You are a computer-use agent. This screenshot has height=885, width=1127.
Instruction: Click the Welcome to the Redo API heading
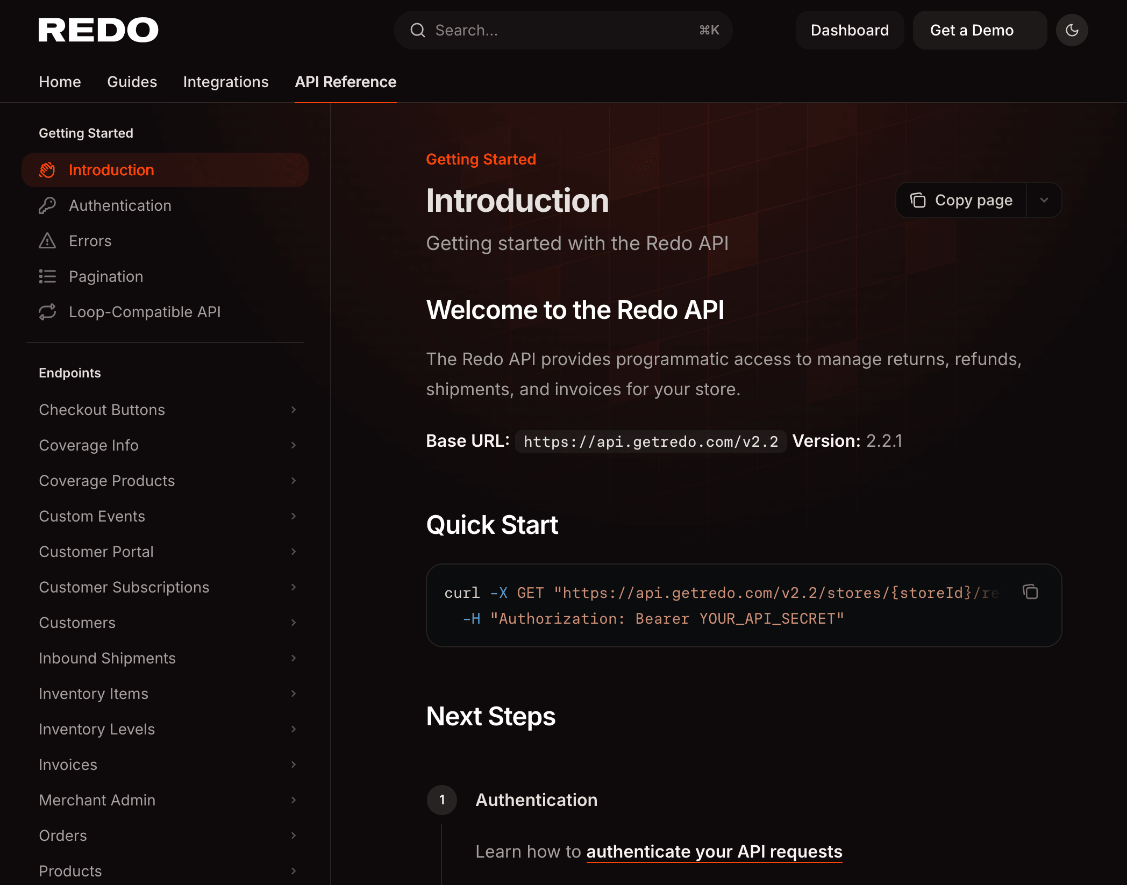click(x=575, y=310)
